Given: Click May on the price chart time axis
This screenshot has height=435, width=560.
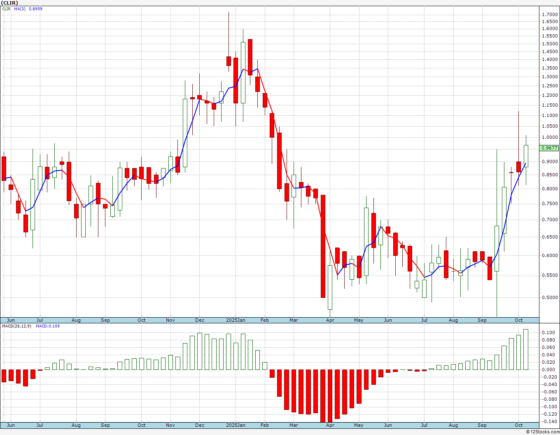Looking at the screenshot, I should tap(359, 320).
